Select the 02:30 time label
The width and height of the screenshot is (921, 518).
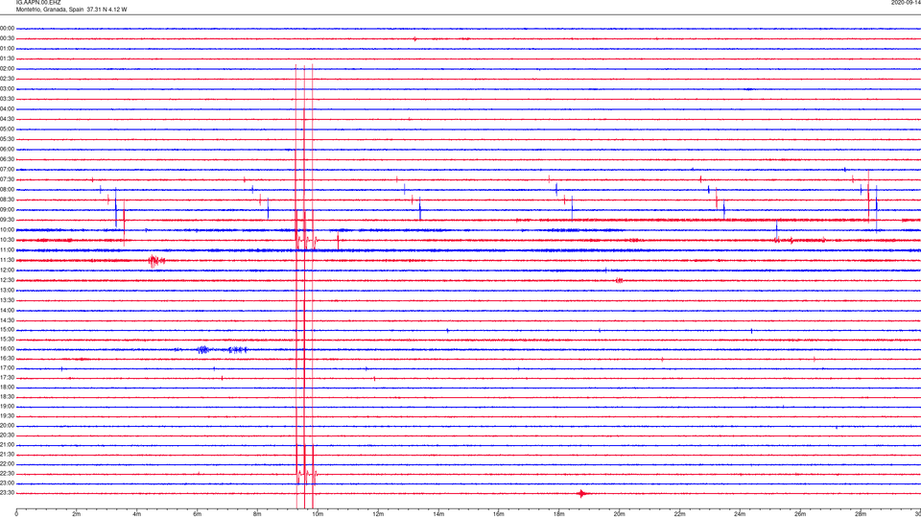7,79
